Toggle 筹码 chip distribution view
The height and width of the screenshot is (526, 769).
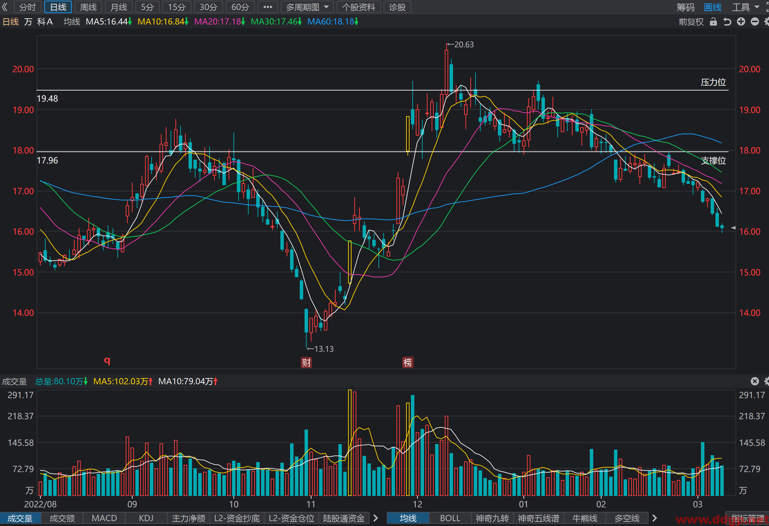[x=685, y=7]
